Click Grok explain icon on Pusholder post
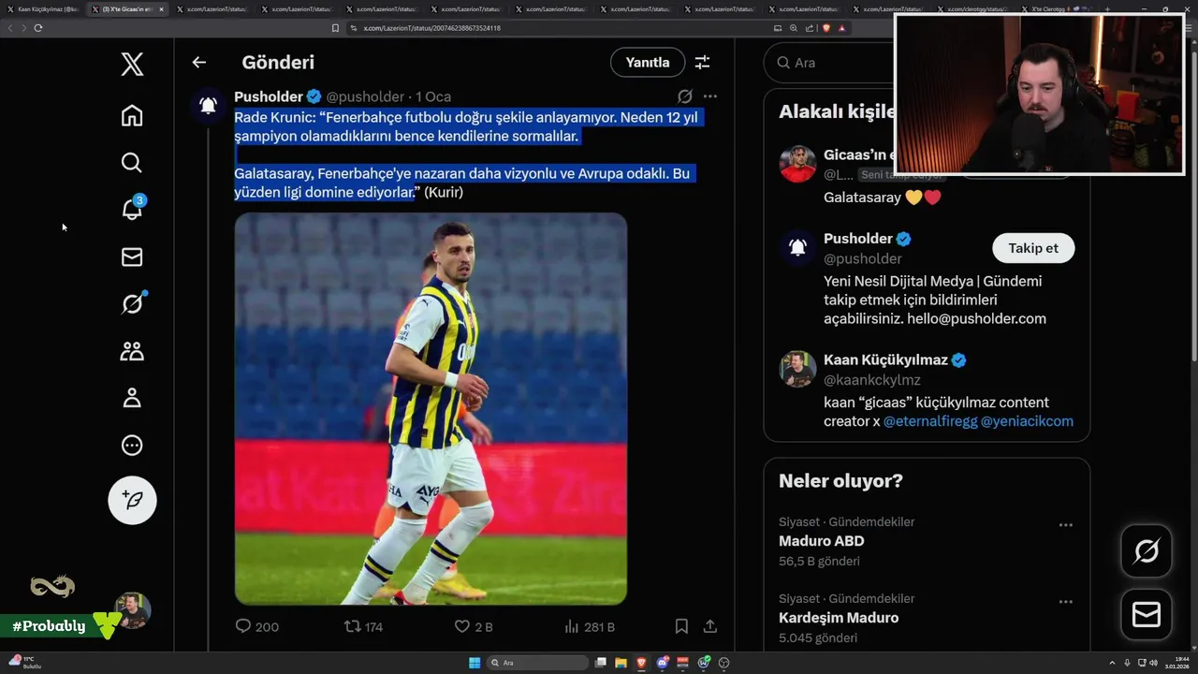 (685, 96)
